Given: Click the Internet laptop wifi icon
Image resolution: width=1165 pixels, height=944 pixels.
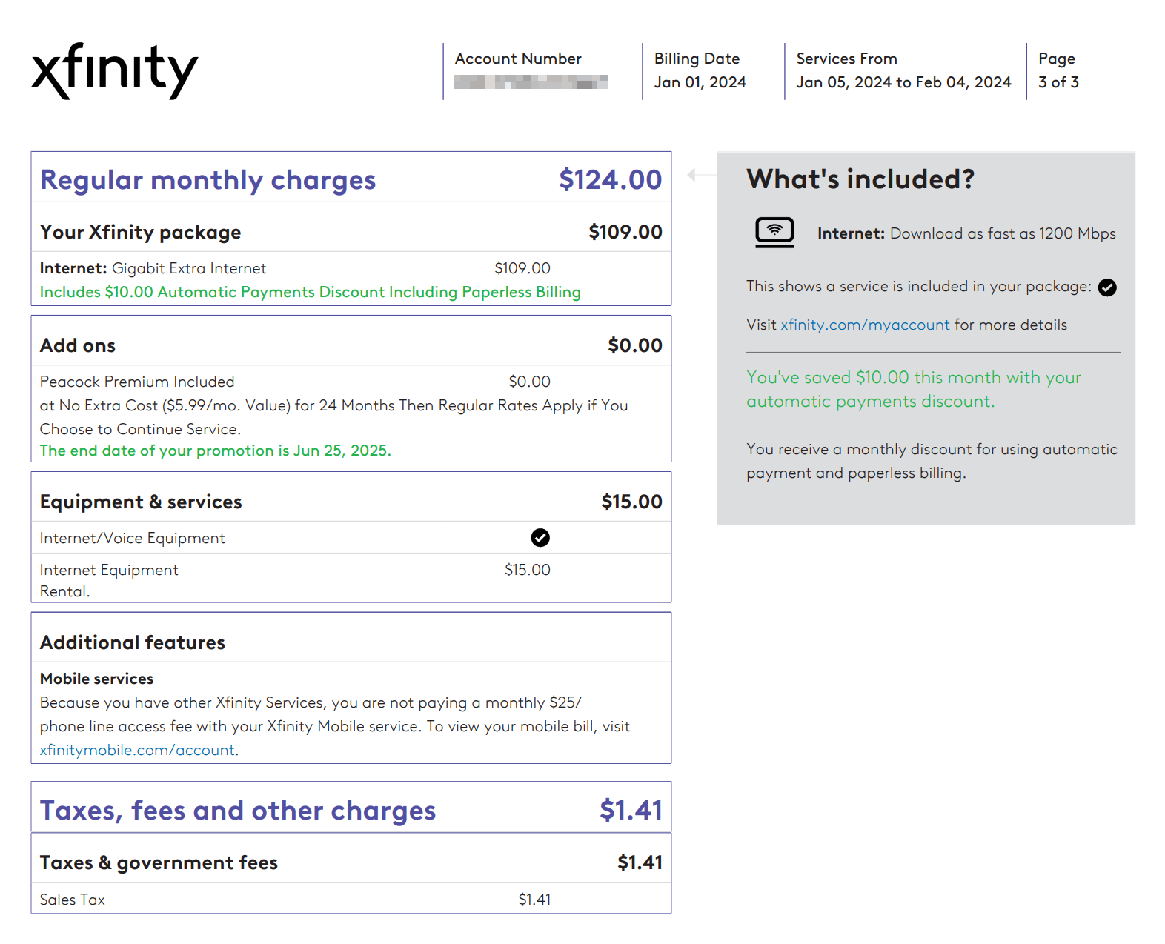Looking at the screenshot, I should click(774, 233).
